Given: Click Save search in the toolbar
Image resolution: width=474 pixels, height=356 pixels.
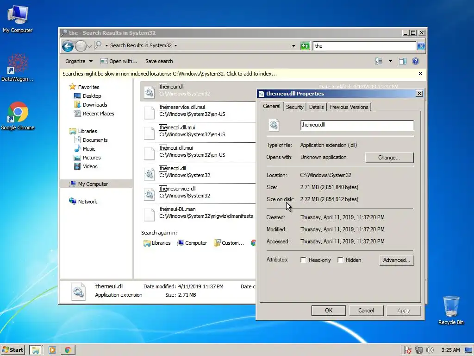Looking at the screenshot, I should tap(159, 61).
